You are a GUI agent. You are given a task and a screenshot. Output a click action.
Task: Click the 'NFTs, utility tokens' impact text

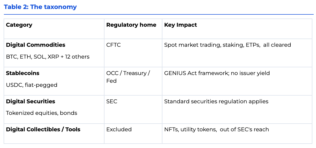tap(190, 129)
